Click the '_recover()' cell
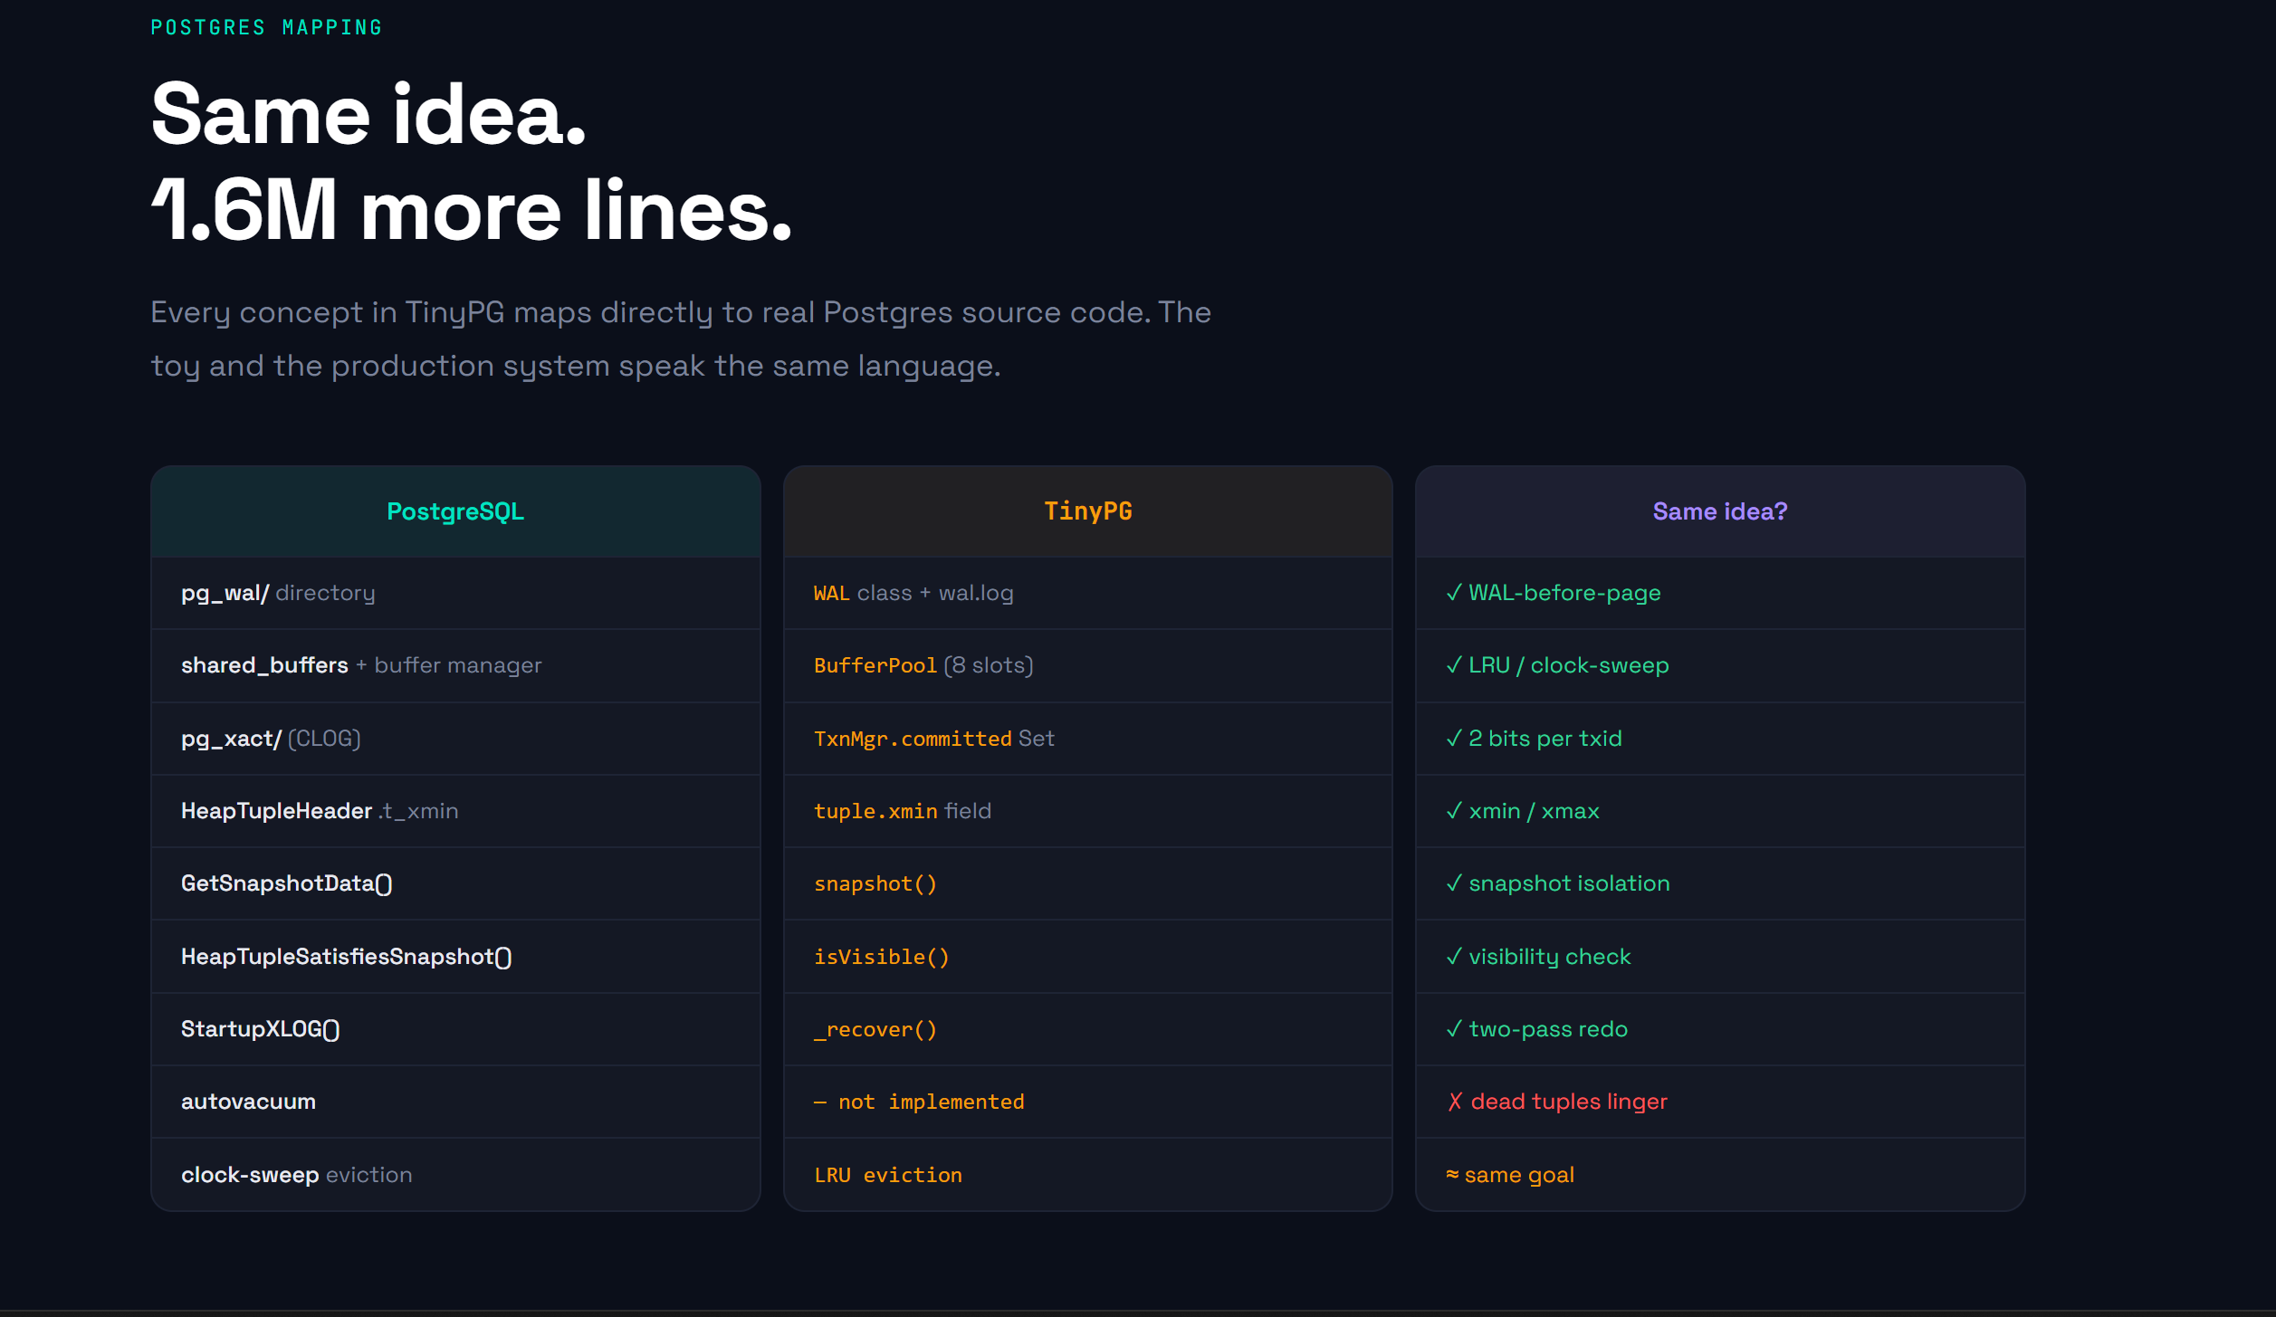Screen dimensions: 2276x1317 [x=1087, y=1029]
